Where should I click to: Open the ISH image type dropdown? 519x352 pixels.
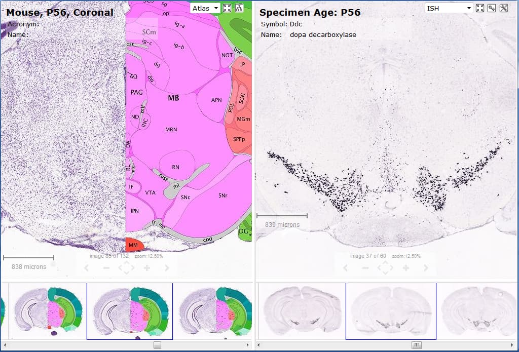[x=449, y=8]
